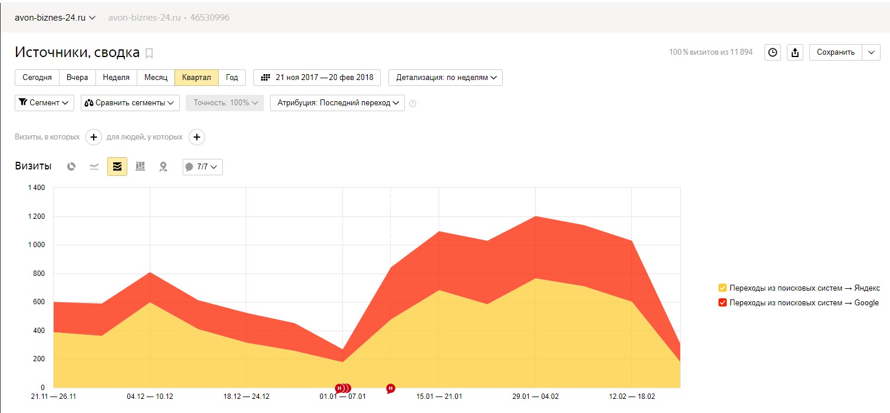Screen dimensions: 890x413
Task: Click the 15.01 — 21.01 axis label
Action: tap(439, 397)
